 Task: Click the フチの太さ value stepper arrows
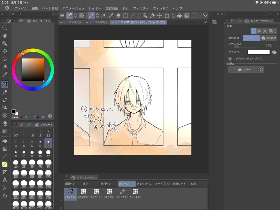[x=272, y=45]
